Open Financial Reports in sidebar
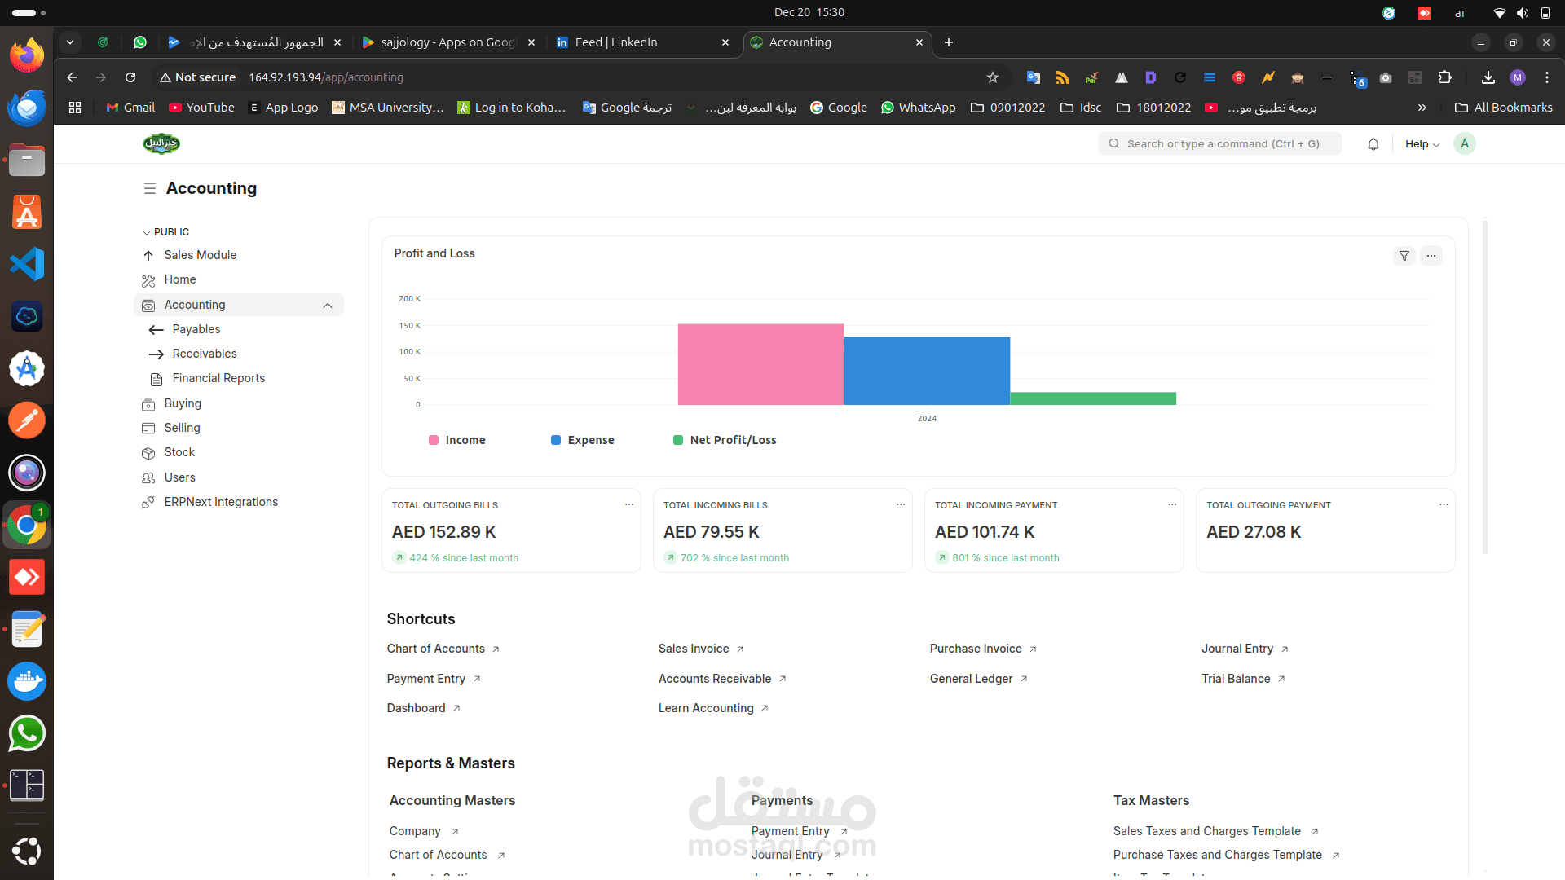The image size is (1565, 880). point(218,378)
